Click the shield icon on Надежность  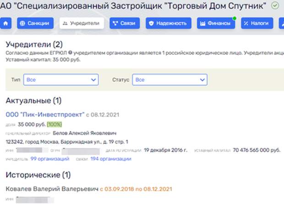click(x=151, y=23)
